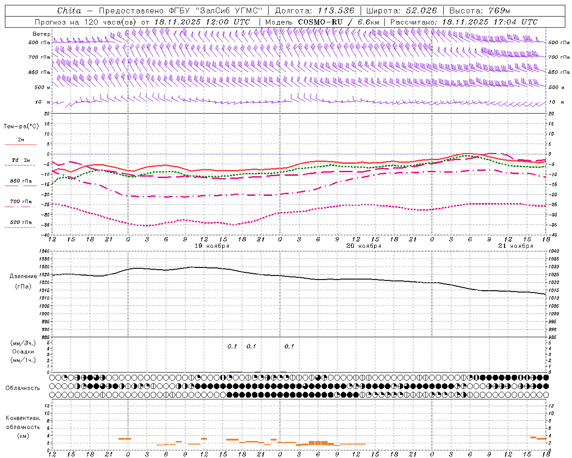Select the "(мм/1ч.)" unit label
Viewport: 572px width, 458px height.
(23, 360)
